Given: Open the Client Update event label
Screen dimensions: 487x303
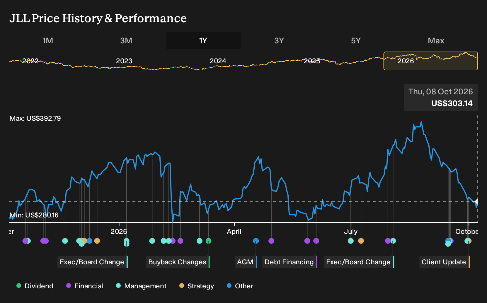Looking at the screenshot, I should click(445, 262).
